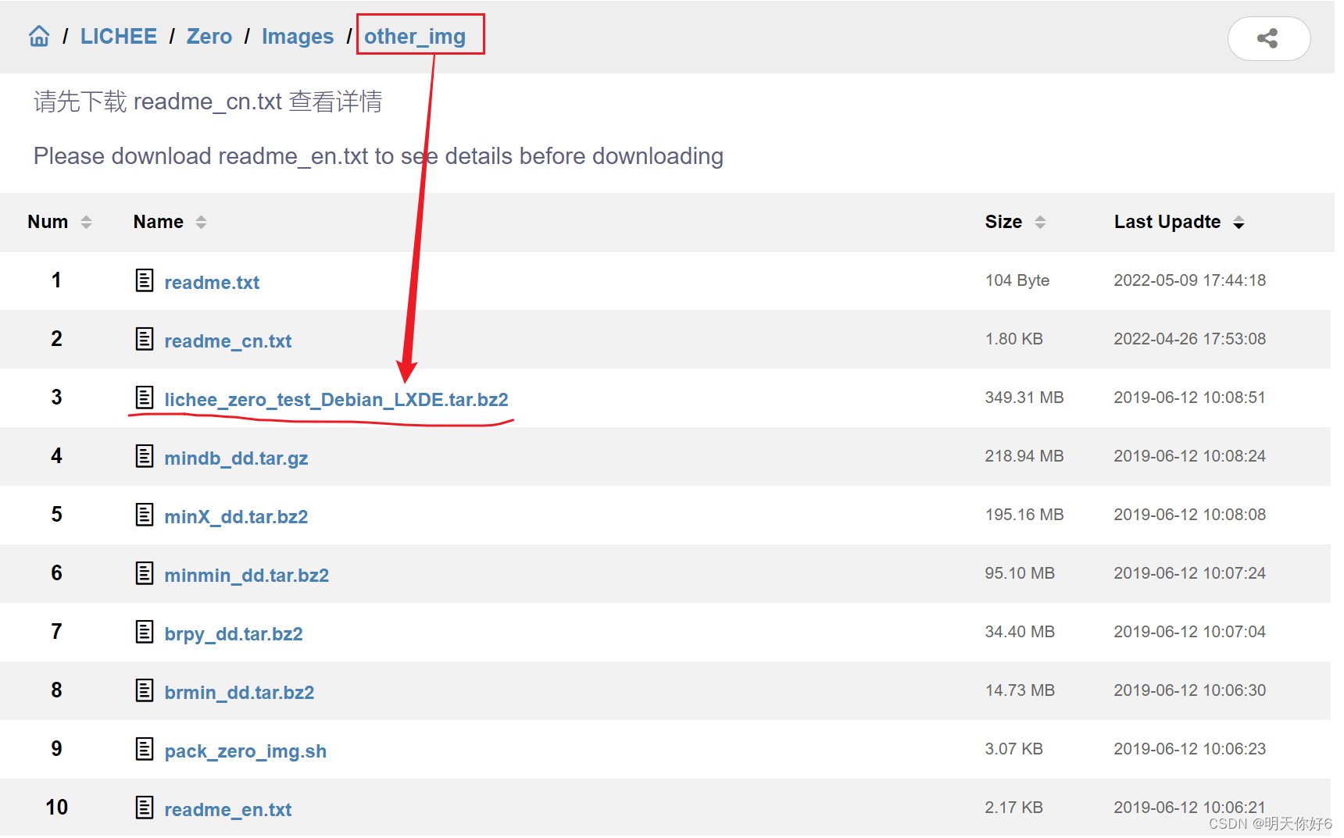Viewport: 1344px width, 838px height.
Task: Click the Chinese readme_cn.txt notice text
Action: point(208,102)
